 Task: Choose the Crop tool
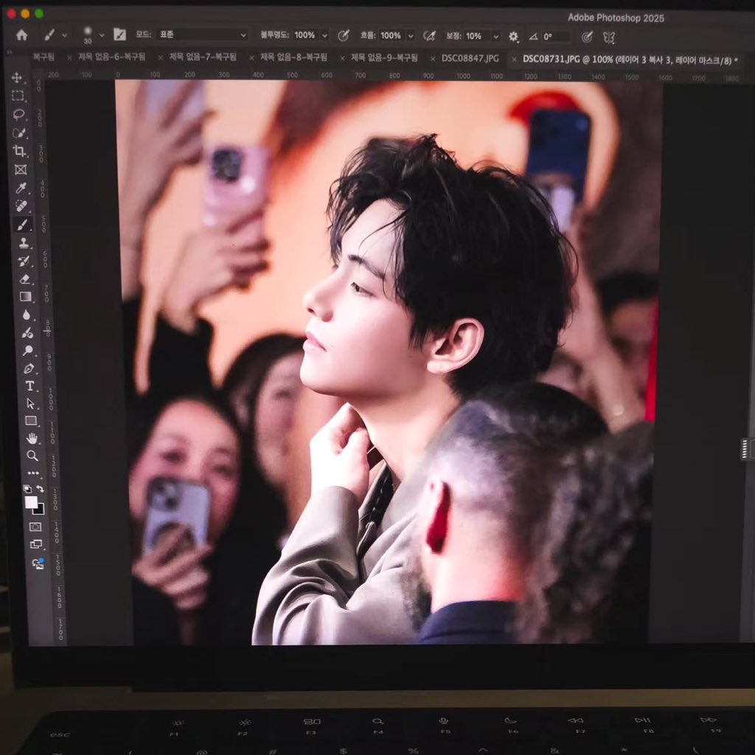[19, 150]
